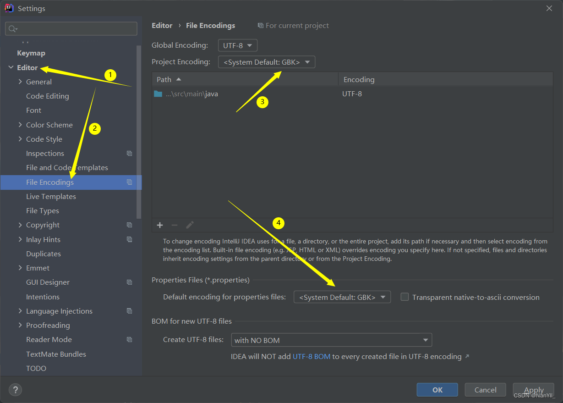Click the project-level icon beside Copyright
Viewport: 563px width, 403px height.
coord(130,225)
